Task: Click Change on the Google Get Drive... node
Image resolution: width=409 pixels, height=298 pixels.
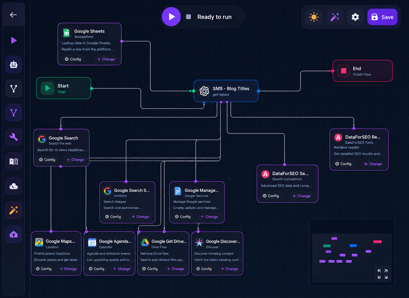Action: tap(176, 269)
